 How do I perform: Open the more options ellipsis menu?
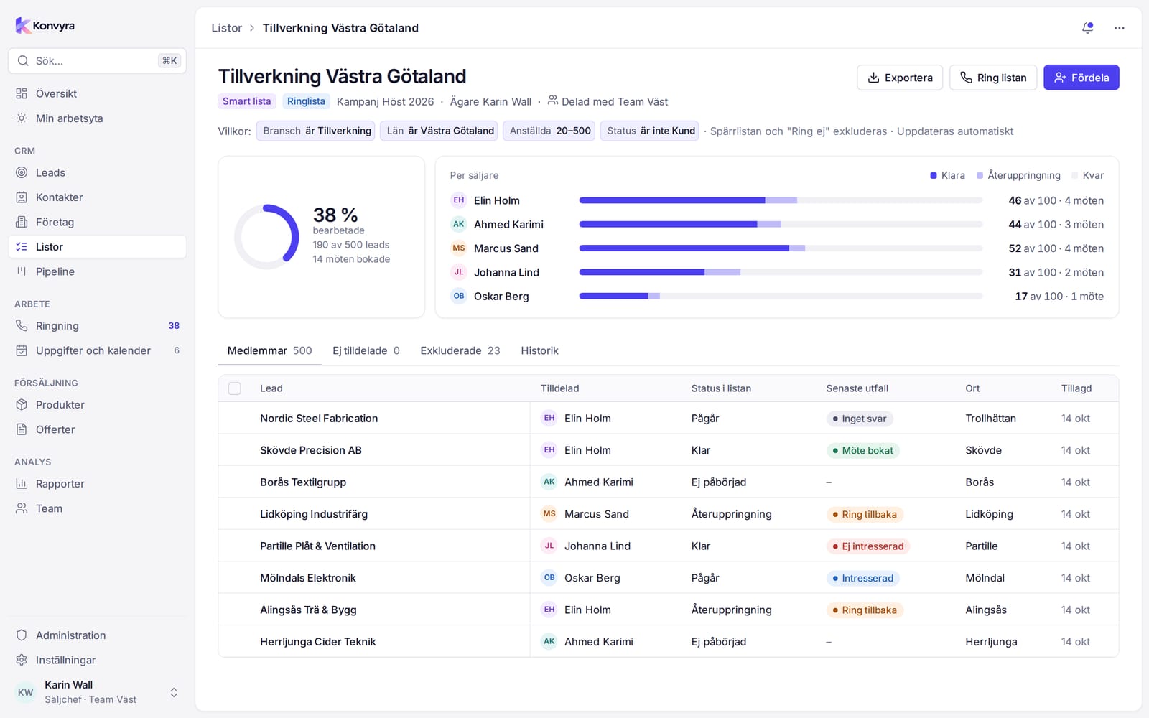pyautogui.click(x=1119, y=28)
